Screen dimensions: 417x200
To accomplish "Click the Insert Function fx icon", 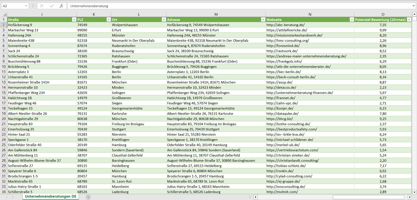I will tap(61, 6).
